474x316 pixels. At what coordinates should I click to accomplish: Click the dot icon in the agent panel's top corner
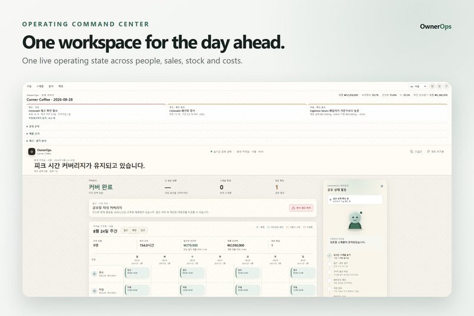click(x=382, y=187)
